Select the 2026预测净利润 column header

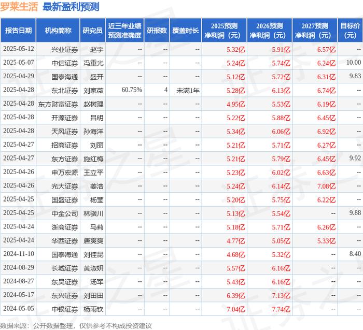269,31
